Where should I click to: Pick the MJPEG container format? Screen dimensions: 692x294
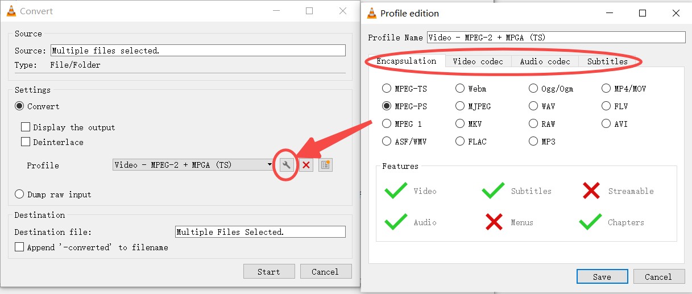(460, 106)
